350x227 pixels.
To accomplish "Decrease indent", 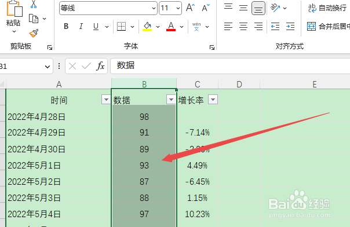I will tap(275, 26).
